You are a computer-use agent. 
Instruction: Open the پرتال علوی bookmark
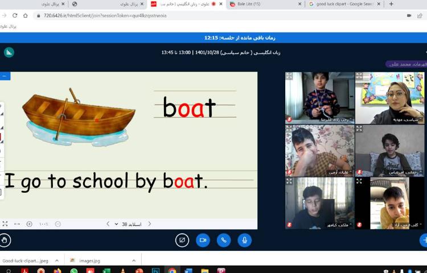pyautogui.click(x=8, y=26)
